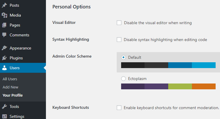The width and height of the screenshot is (220, 119).
Task: Click the Pages stacked-sheets icon
Action: click(4, 25)
